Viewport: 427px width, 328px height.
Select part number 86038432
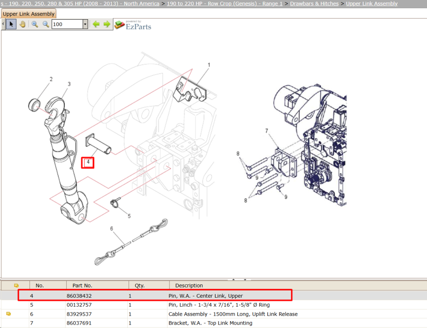[x=79, y=296]
